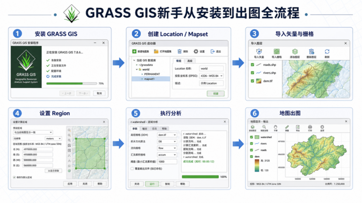Click the r.watershed progress bar at 100%
This screenshot has width=362, height=203.
point(200,177)
